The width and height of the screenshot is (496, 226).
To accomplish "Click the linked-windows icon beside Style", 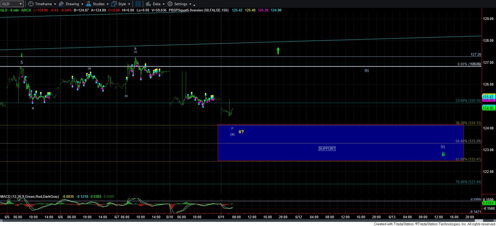I will (x=138, y=4).
